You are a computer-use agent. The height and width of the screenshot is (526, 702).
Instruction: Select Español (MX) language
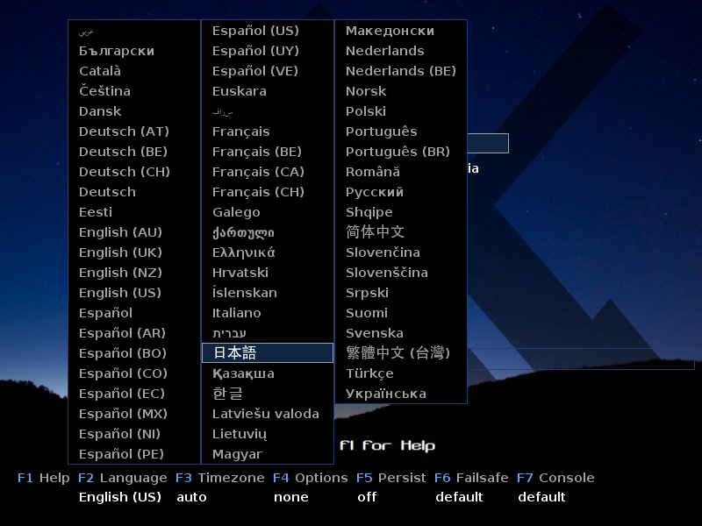(123, 414)
